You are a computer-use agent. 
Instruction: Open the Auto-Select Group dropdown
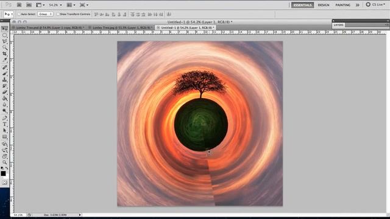tap(45, 14)
